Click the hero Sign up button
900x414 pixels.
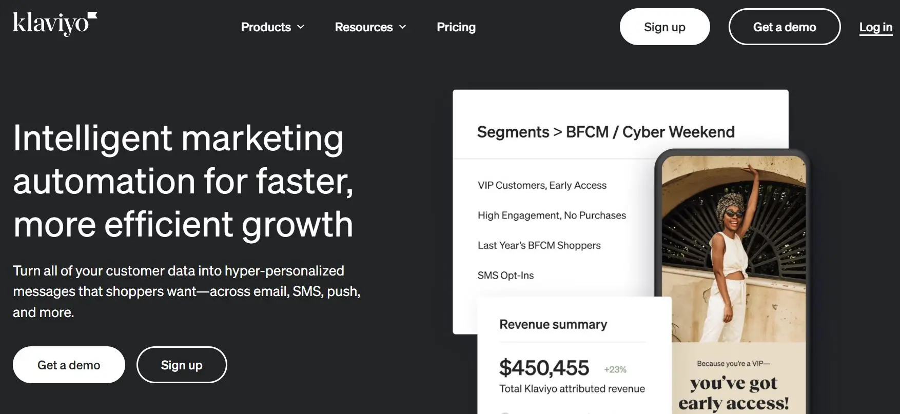coord(182,365)
